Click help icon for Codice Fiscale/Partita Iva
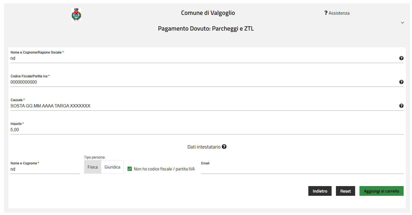Screen dimensions: 412x215 (401, 82)
